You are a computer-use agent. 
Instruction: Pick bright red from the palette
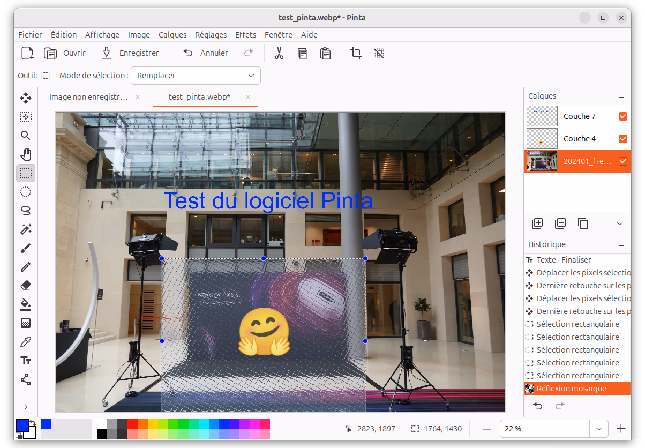[x=132, y=423]
